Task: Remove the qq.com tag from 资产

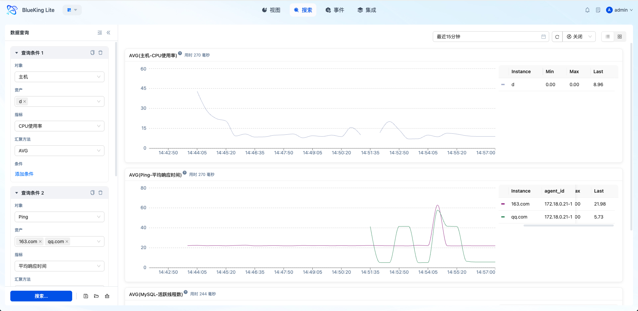Action: click(67, 241)
